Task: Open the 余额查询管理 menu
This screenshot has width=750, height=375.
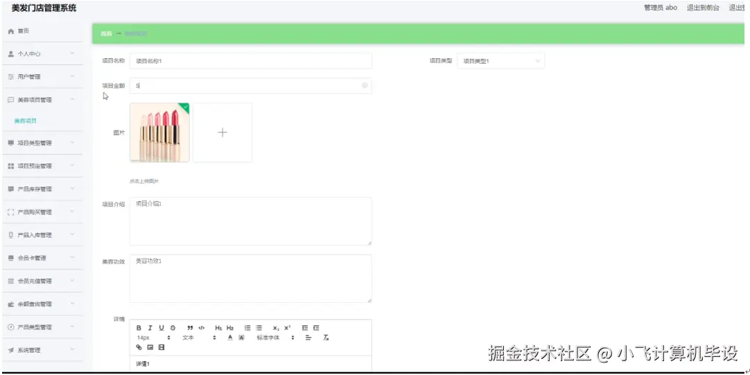Action: [42, 304]
